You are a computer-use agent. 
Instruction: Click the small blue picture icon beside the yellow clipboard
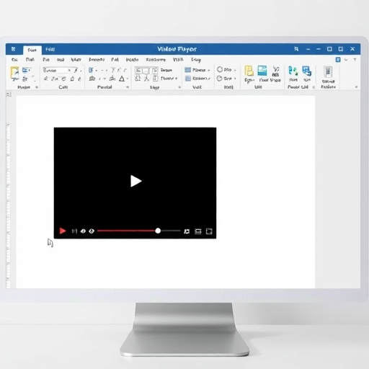(25, 70)
